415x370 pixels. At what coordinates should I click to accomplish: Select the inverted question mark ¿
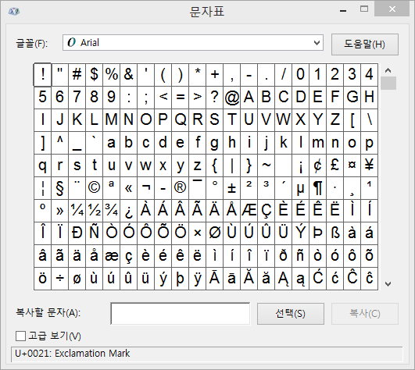point(129,211)
